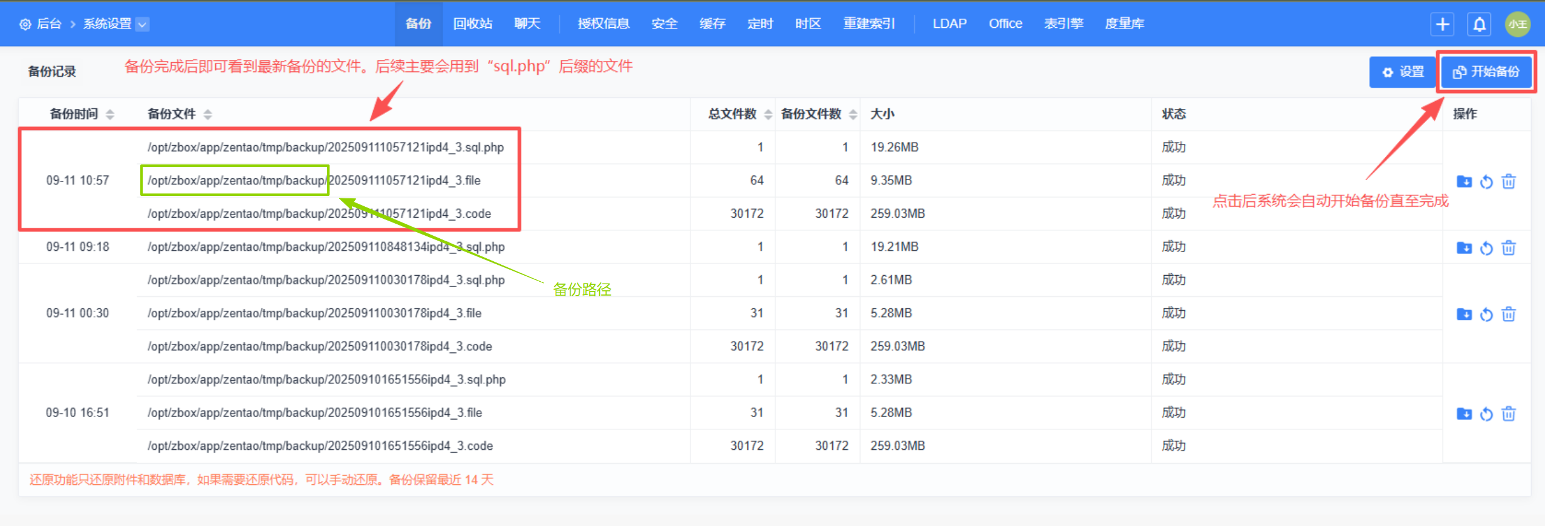1545x526 pixels.
Task: Sort by 备份时间 column arrows
Action: [x=110, y=114]
